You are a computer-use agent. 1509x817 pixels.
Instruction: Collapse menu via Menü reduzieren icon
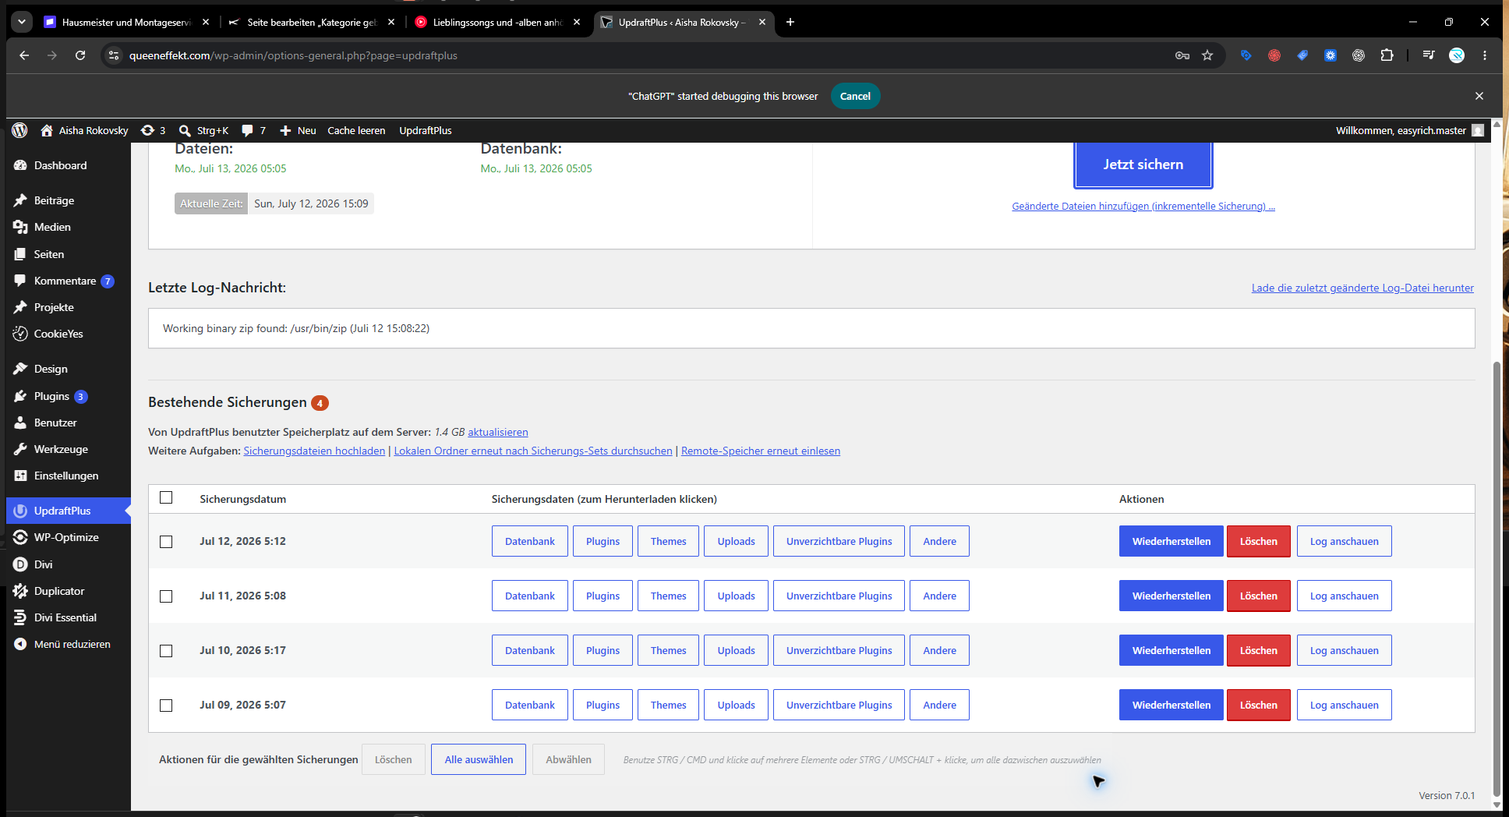pos(20,644)
